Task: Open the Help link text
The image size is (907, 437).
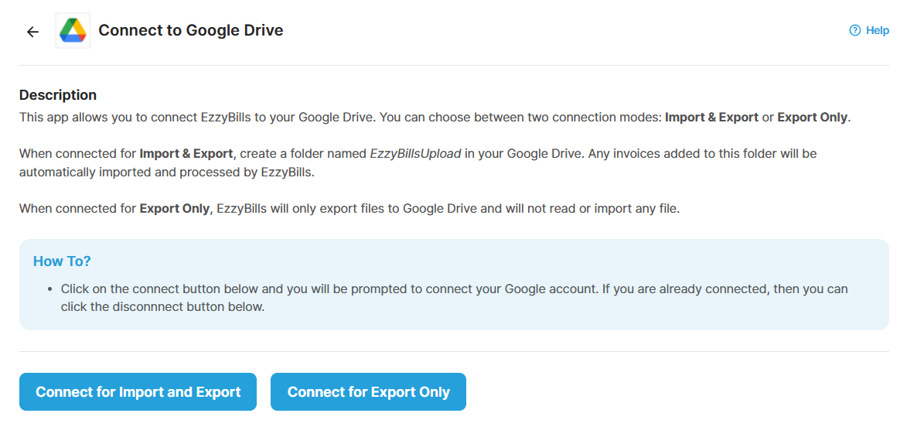Action: [x=877, y=31]
